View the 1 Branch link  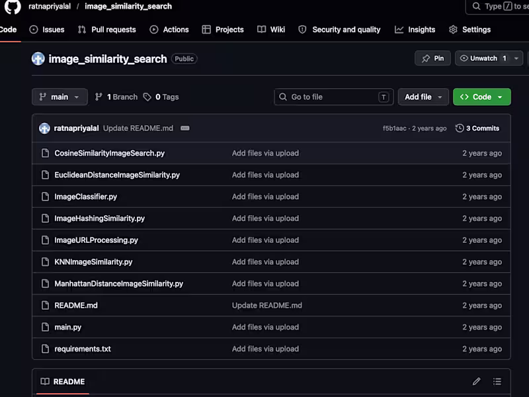[116, 97]
